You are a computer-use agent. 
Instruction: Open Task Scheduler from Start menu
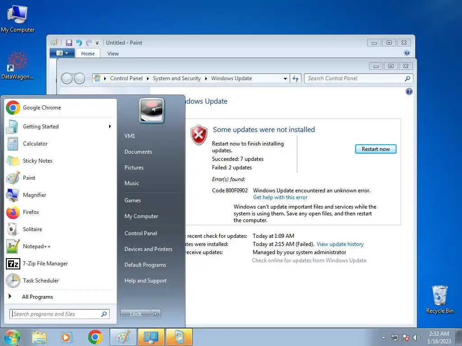click(60, 280)
